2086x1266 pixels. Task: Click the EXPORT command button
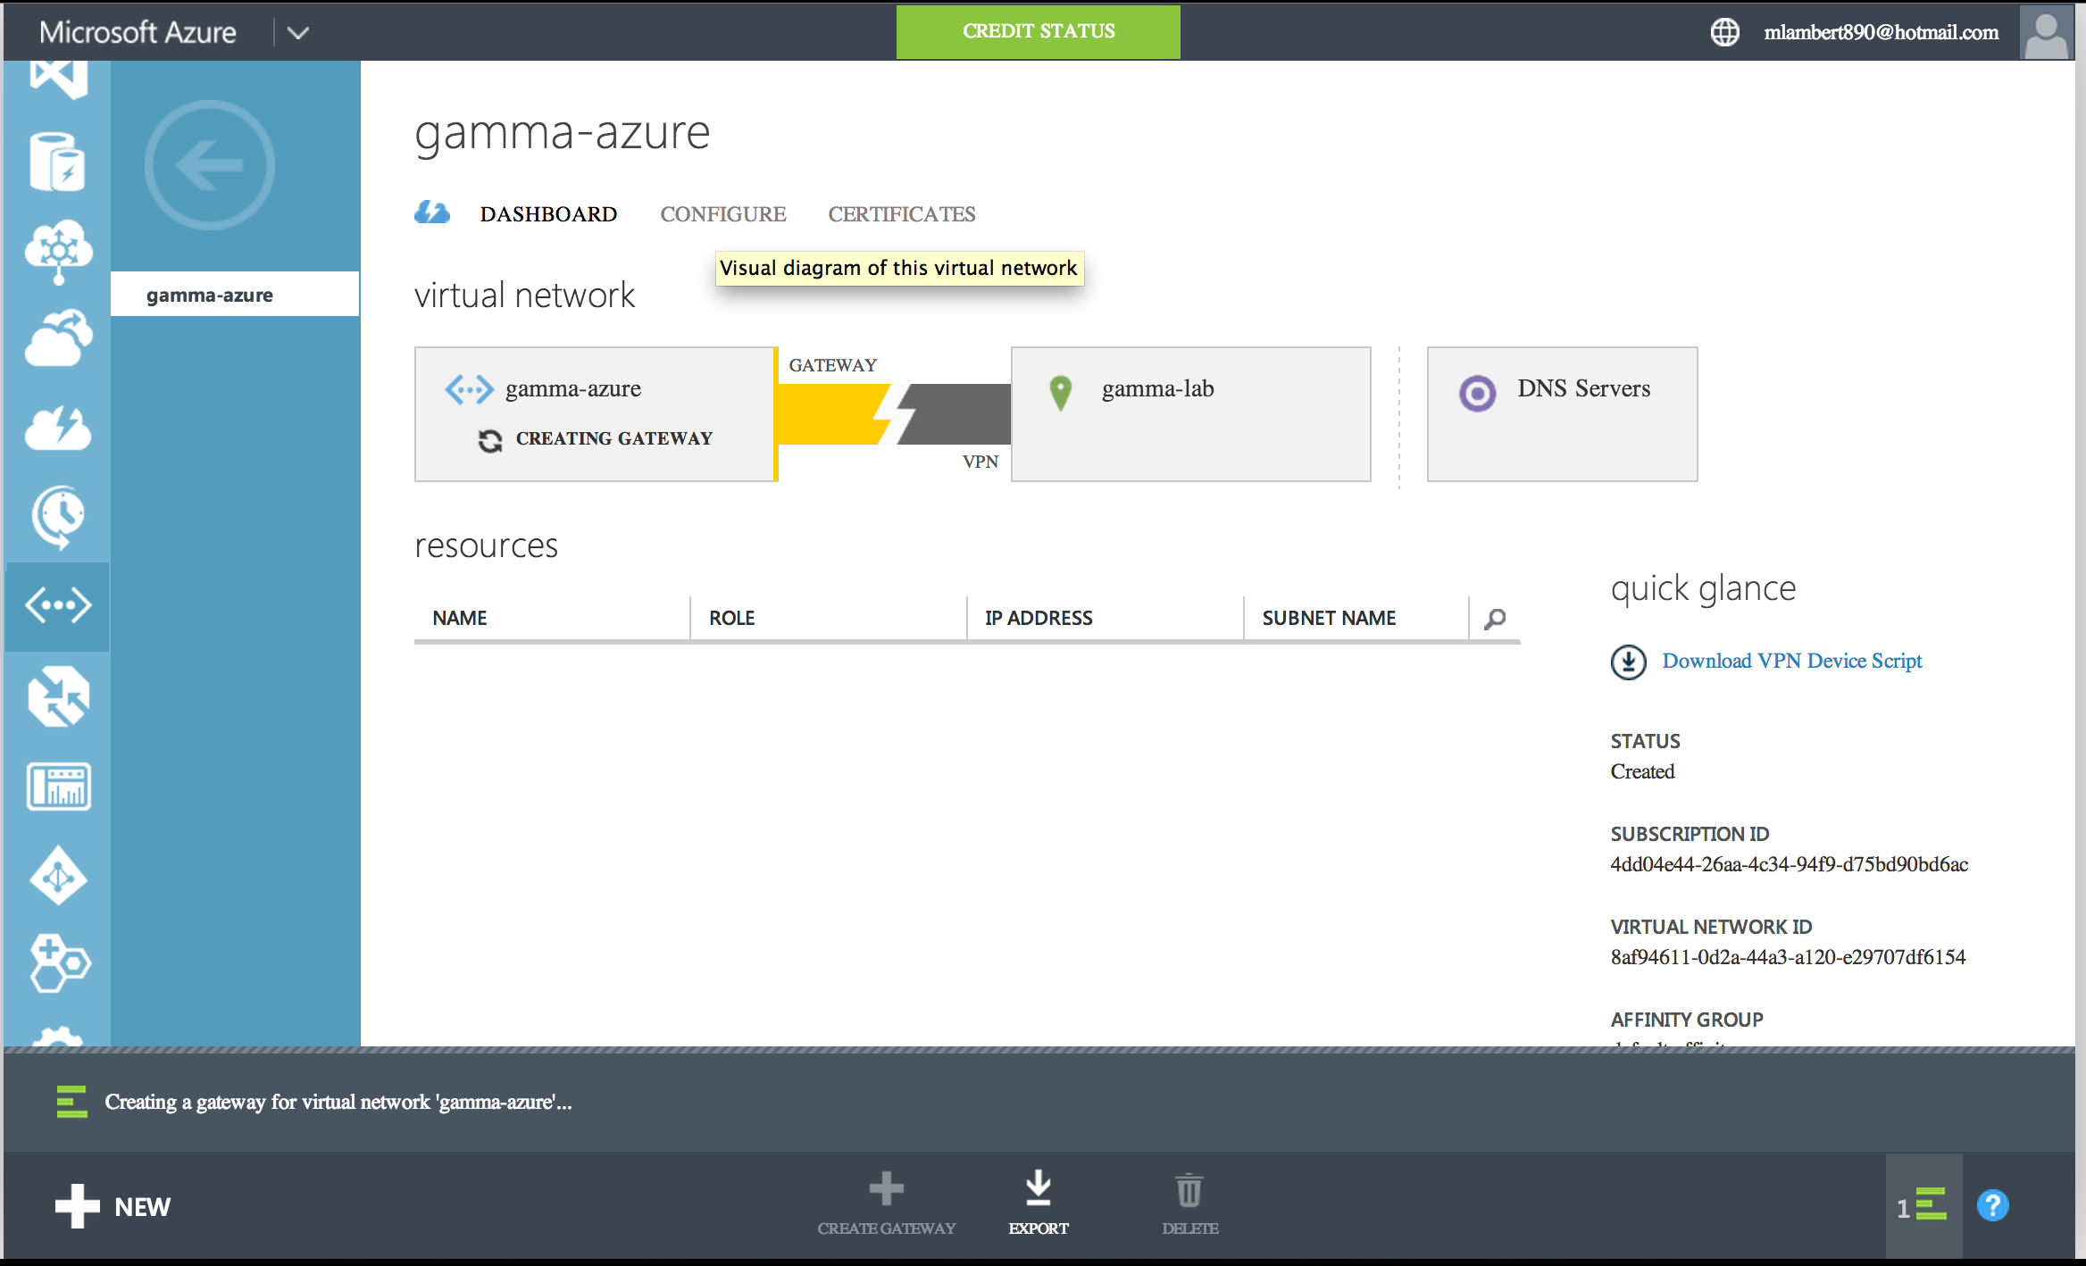coord(1038,1204)
